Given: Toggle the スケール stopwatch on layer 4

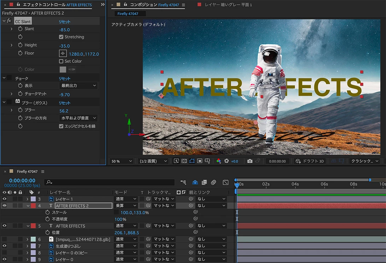Looking at the screenshot, I should click(47, 212).
